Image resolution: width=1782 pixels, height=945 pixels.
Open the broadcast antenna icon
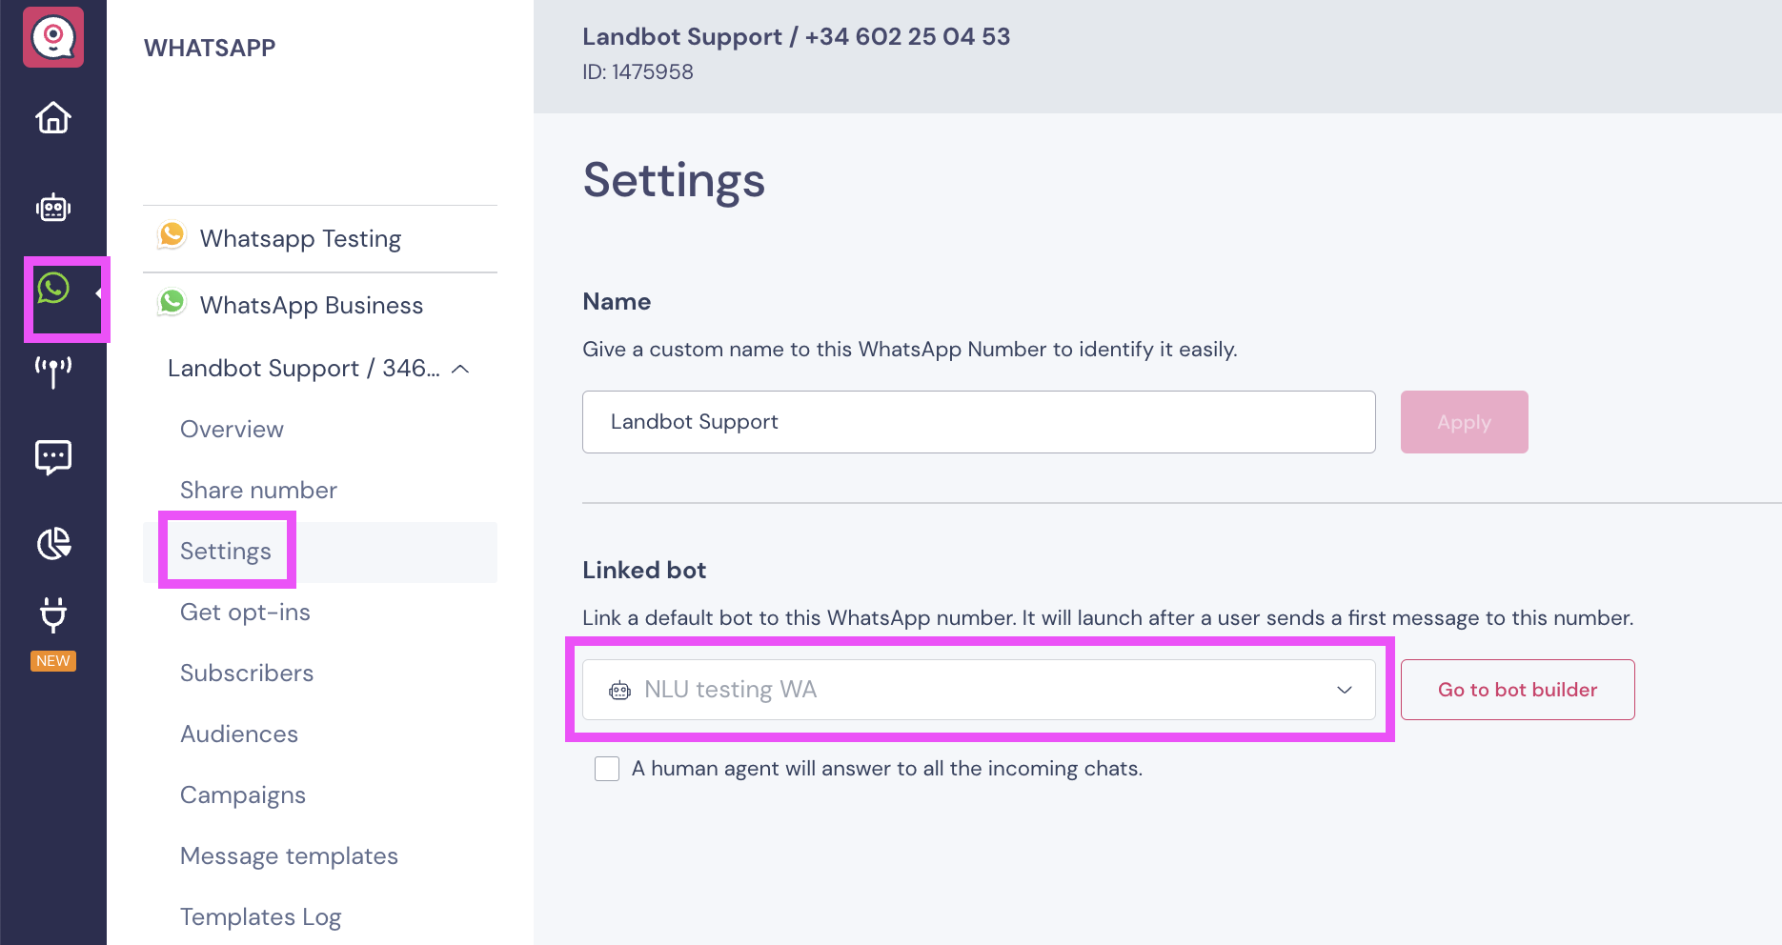53,371
